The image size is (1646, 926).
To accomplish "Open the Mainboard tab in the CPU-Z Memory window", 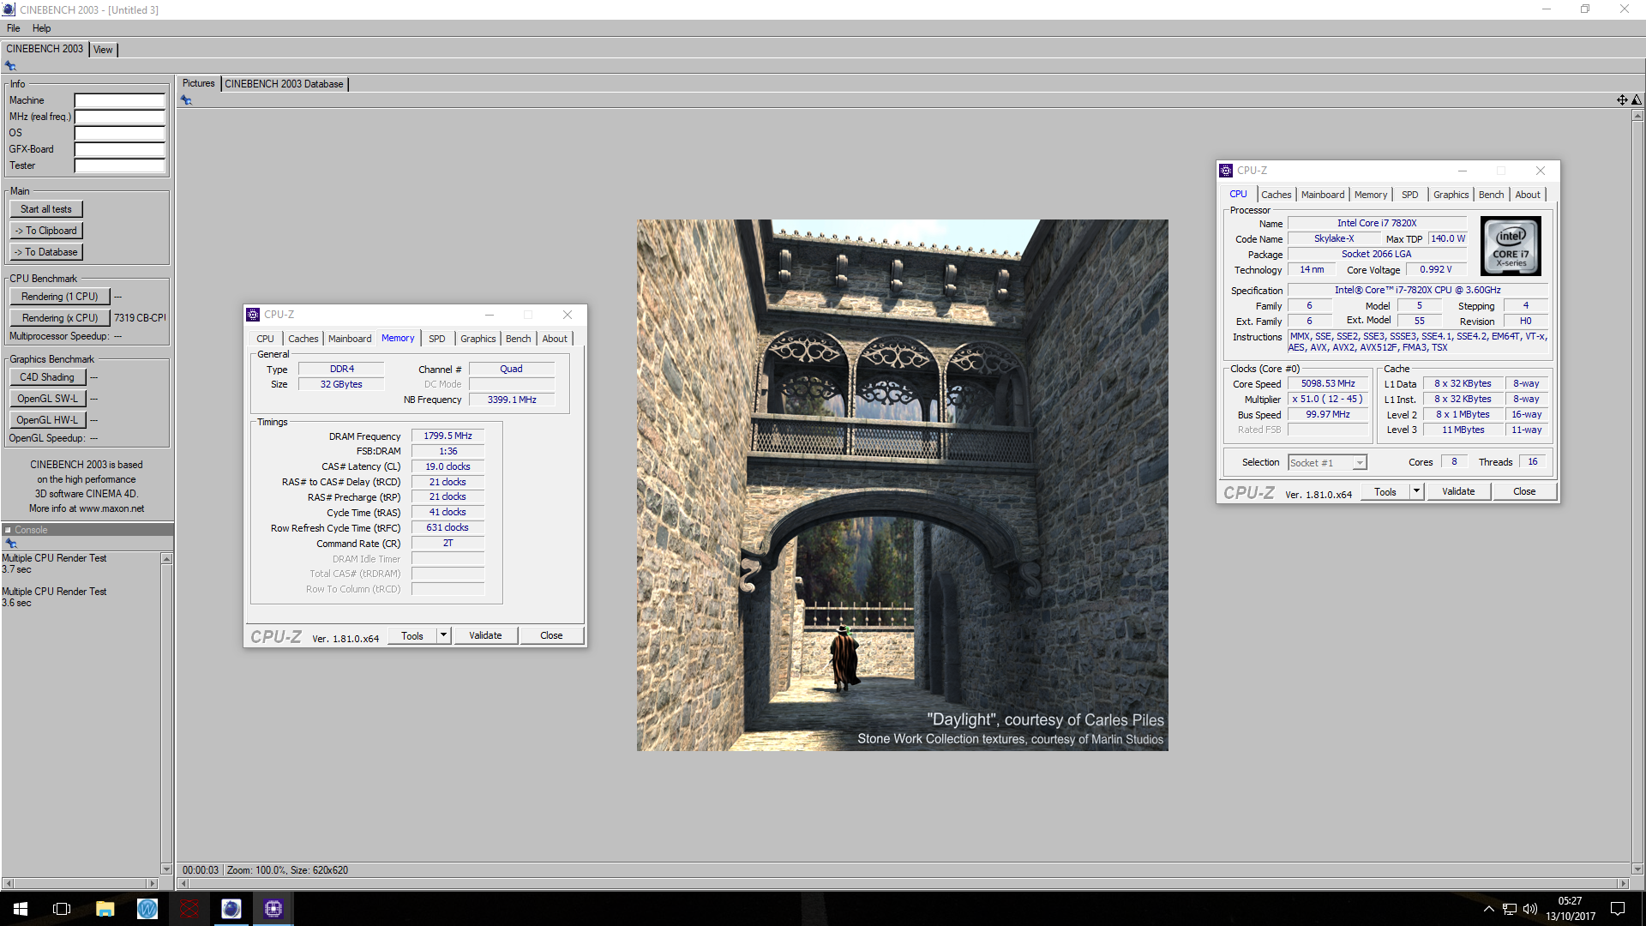I will 350,339.
